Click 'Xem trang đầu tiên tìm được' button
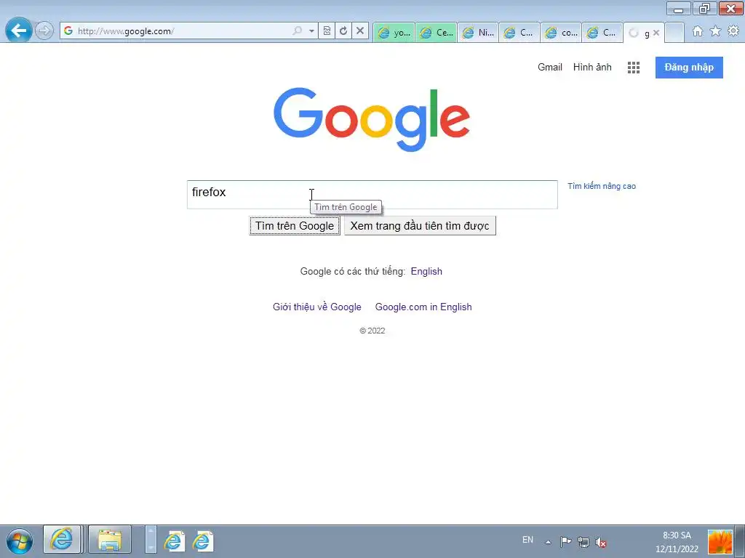This screenshot has height=558, width=745. click(420, 225)
